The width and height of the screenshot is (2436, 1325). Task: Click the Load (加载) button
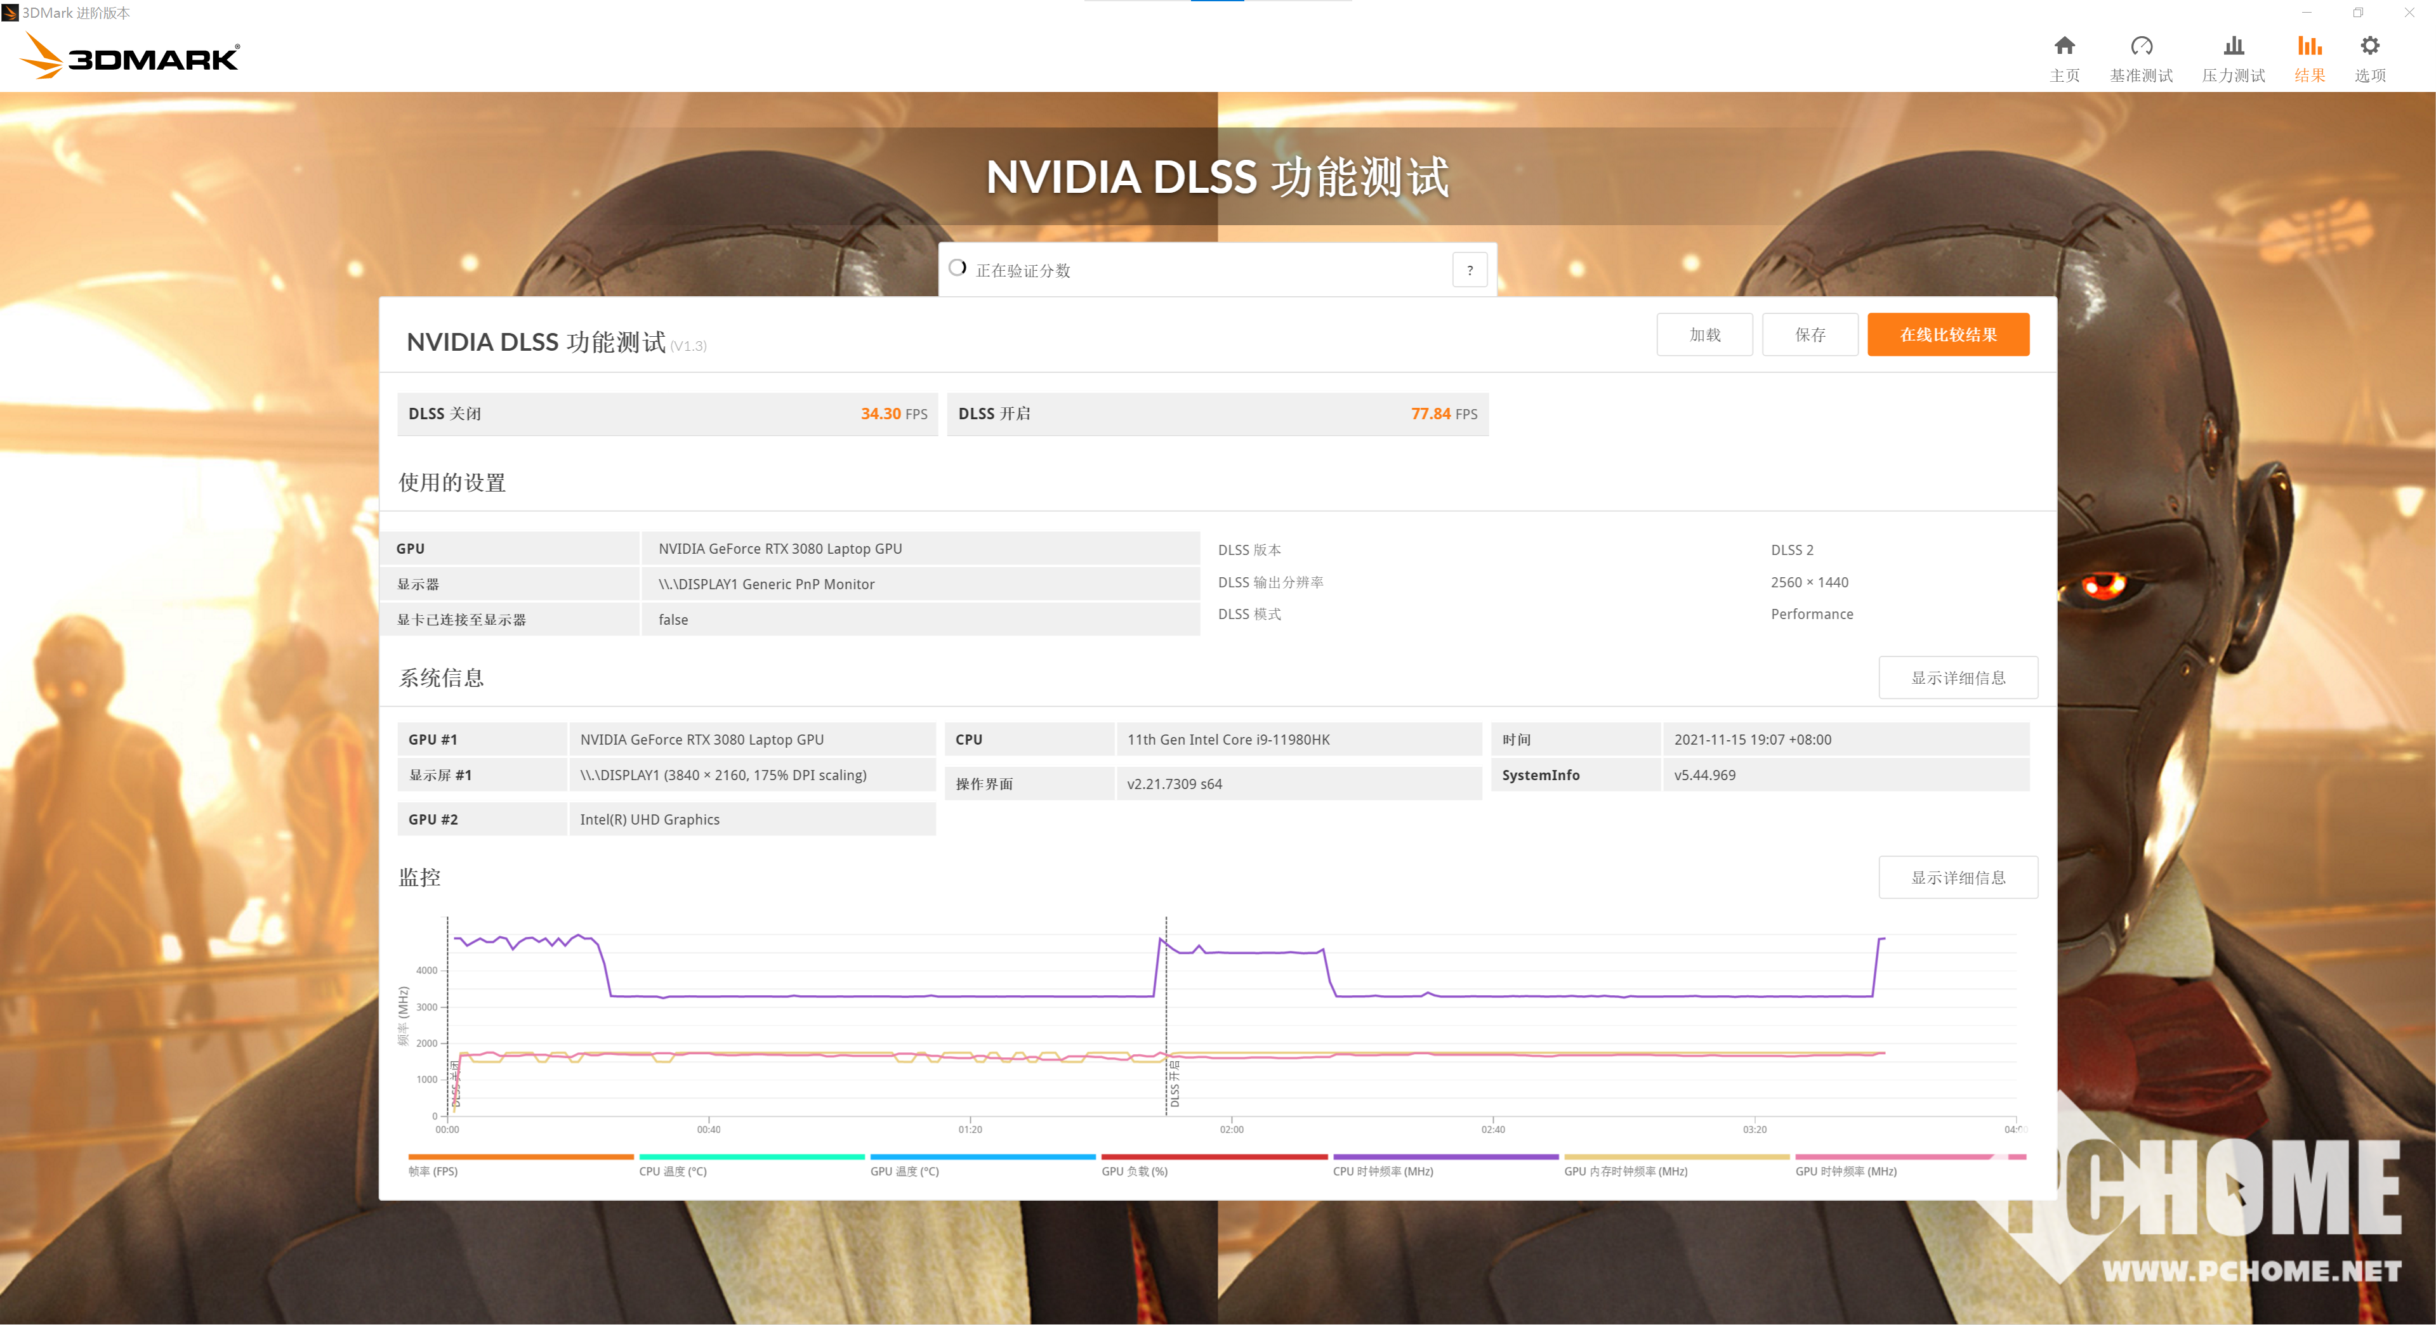[1705, 334]
